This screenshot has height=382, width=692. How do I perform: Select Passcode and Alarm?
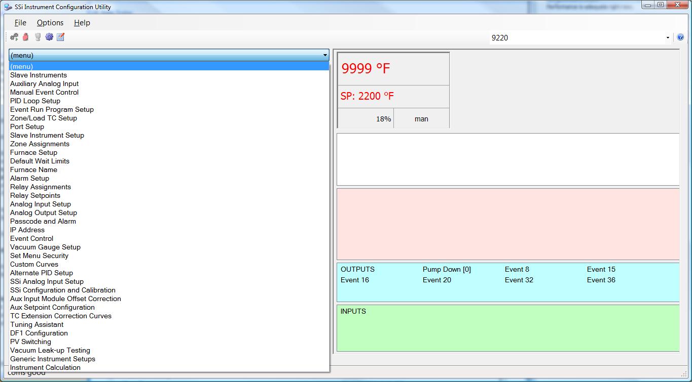(x=169, y=221)
